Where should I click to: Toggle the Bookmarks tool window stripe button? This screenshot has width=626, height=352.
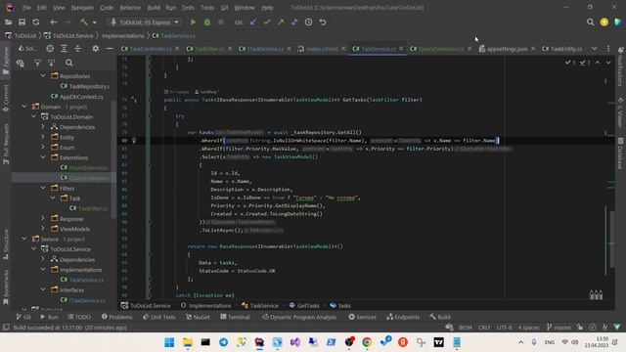(x=6, y=286)
